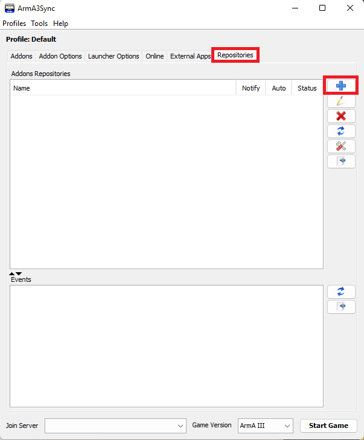Click the Status column header
364x440 pixels.
(307, 88)
